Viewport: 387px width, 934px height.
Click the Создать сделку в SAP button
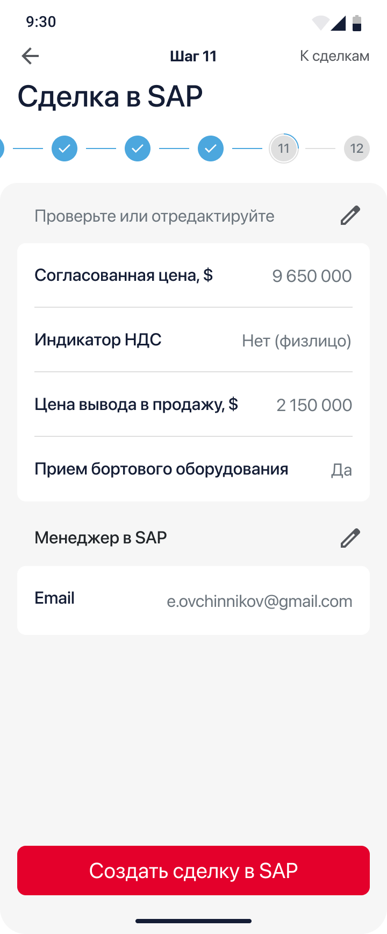click(193, 871)
